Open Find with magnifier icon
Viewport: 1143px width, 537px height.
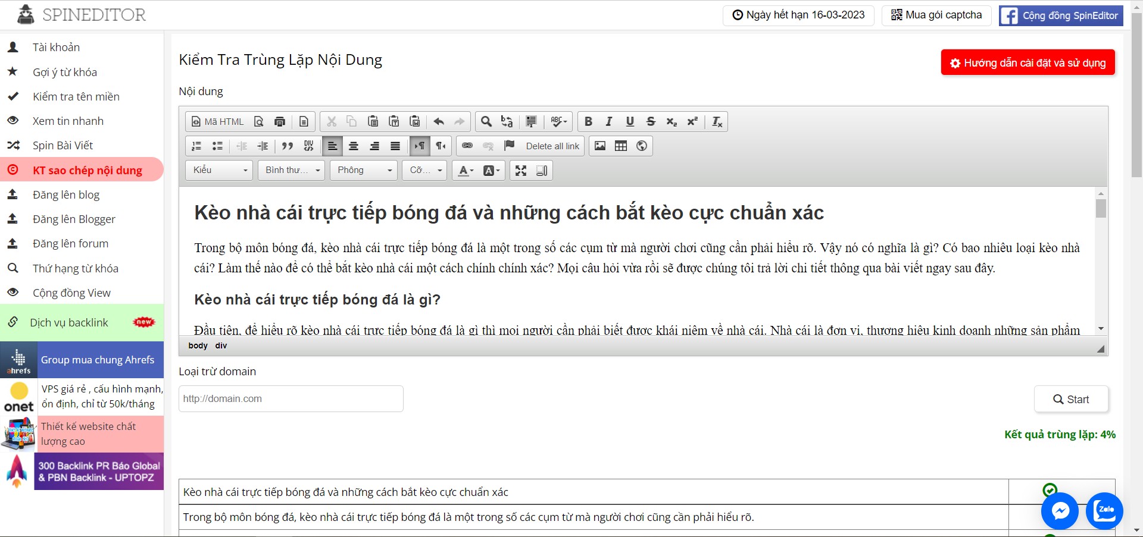click(x=486, y=121)
